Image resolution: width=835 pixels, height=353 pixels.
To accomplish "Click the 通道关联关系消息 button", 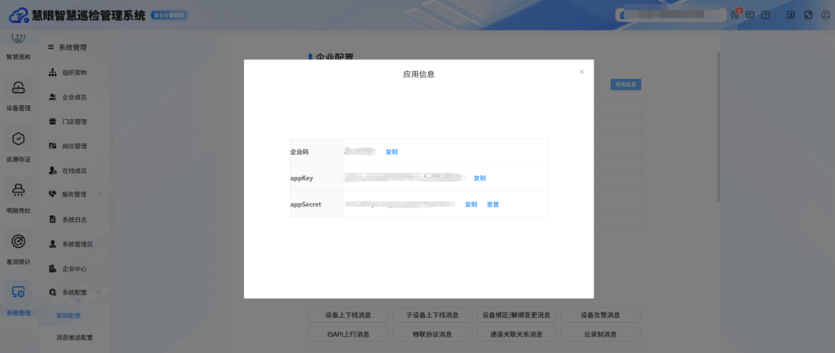I will click(x=516, y=334).
